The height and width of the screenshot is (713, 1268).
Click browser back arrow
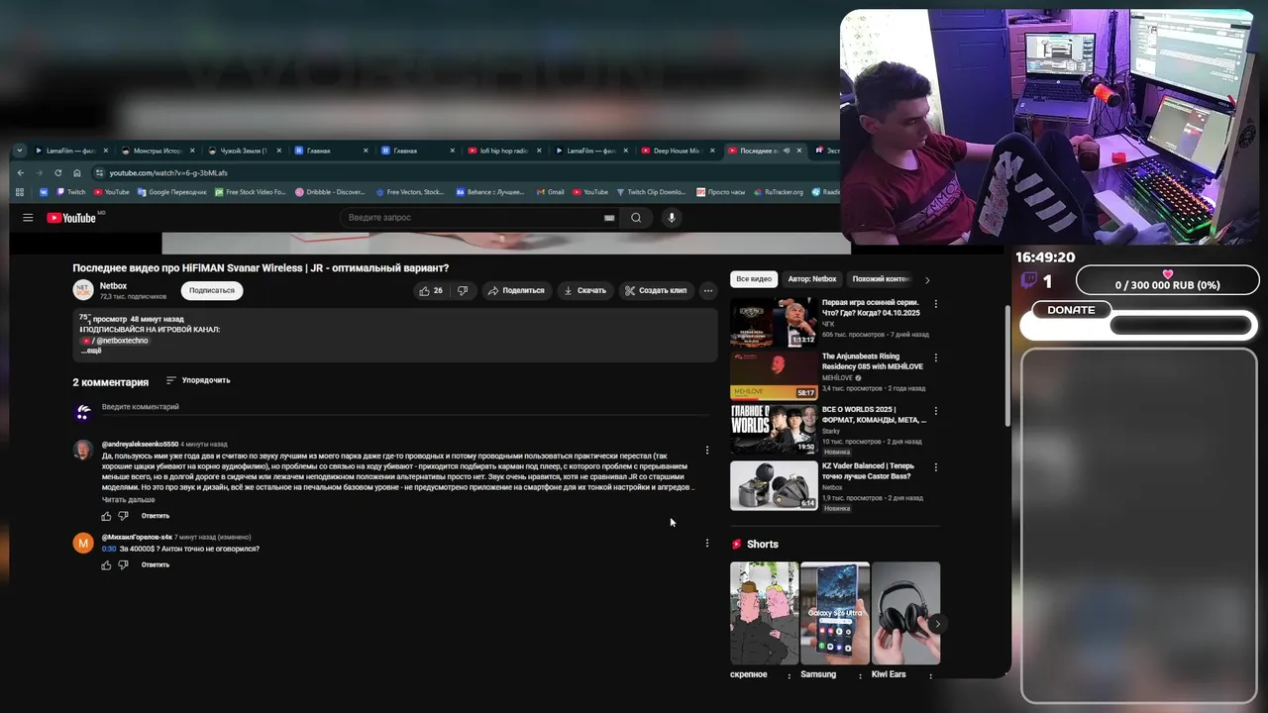21,172
